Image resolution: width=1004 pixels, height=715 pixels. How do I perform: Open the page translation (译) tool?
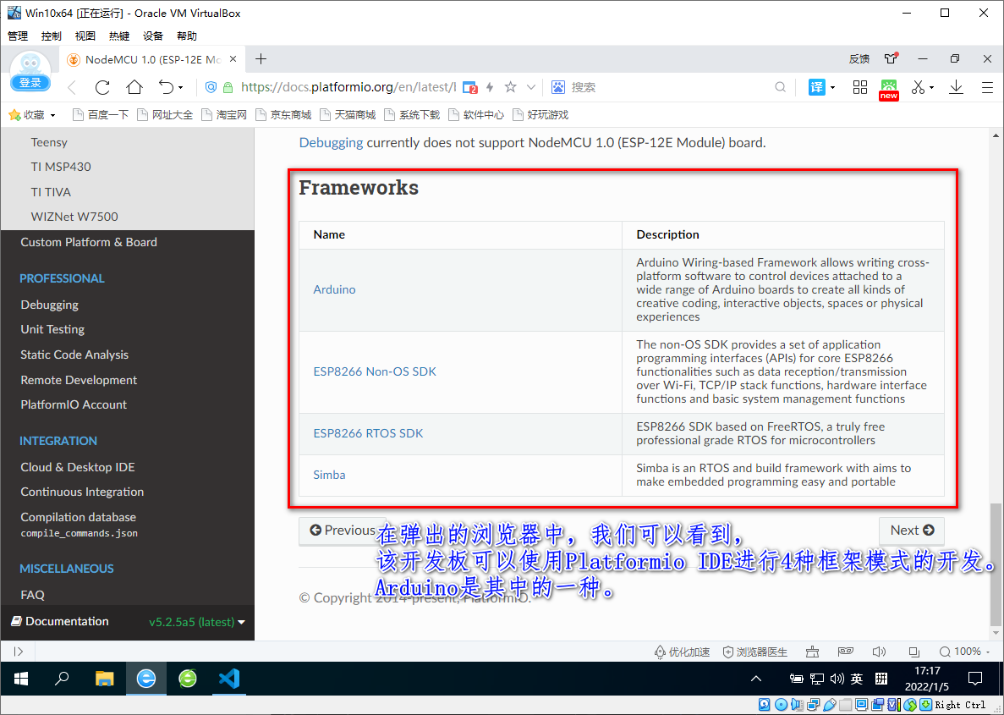(817, 86)
